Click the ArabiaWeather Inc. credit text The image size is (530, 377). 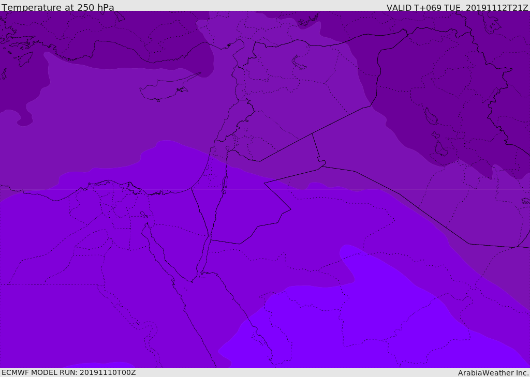tap(493, 372)
